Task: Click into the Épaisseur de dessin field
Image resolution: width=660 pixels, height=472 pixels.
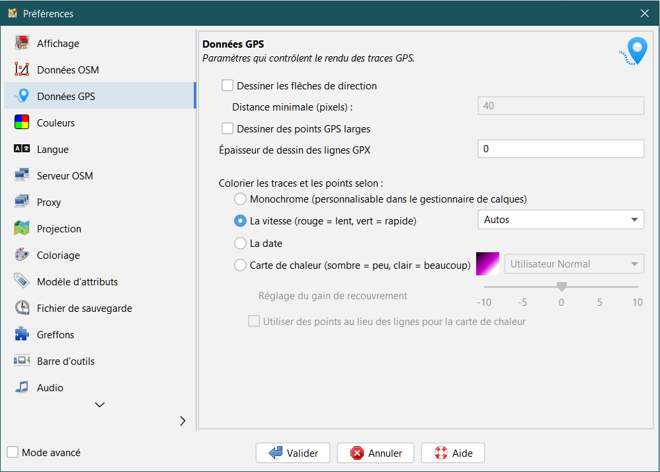Action: pyautogui.click(x=560, y=149)
